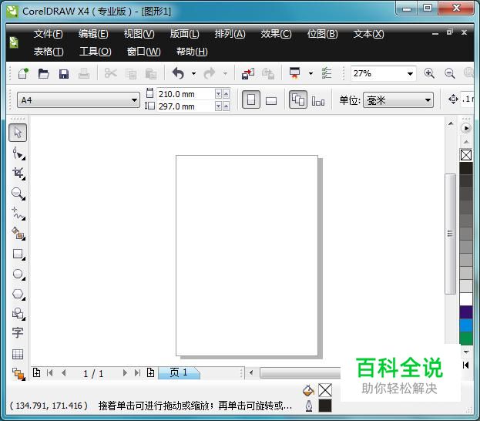Open the 文件(F) menu

48,34
